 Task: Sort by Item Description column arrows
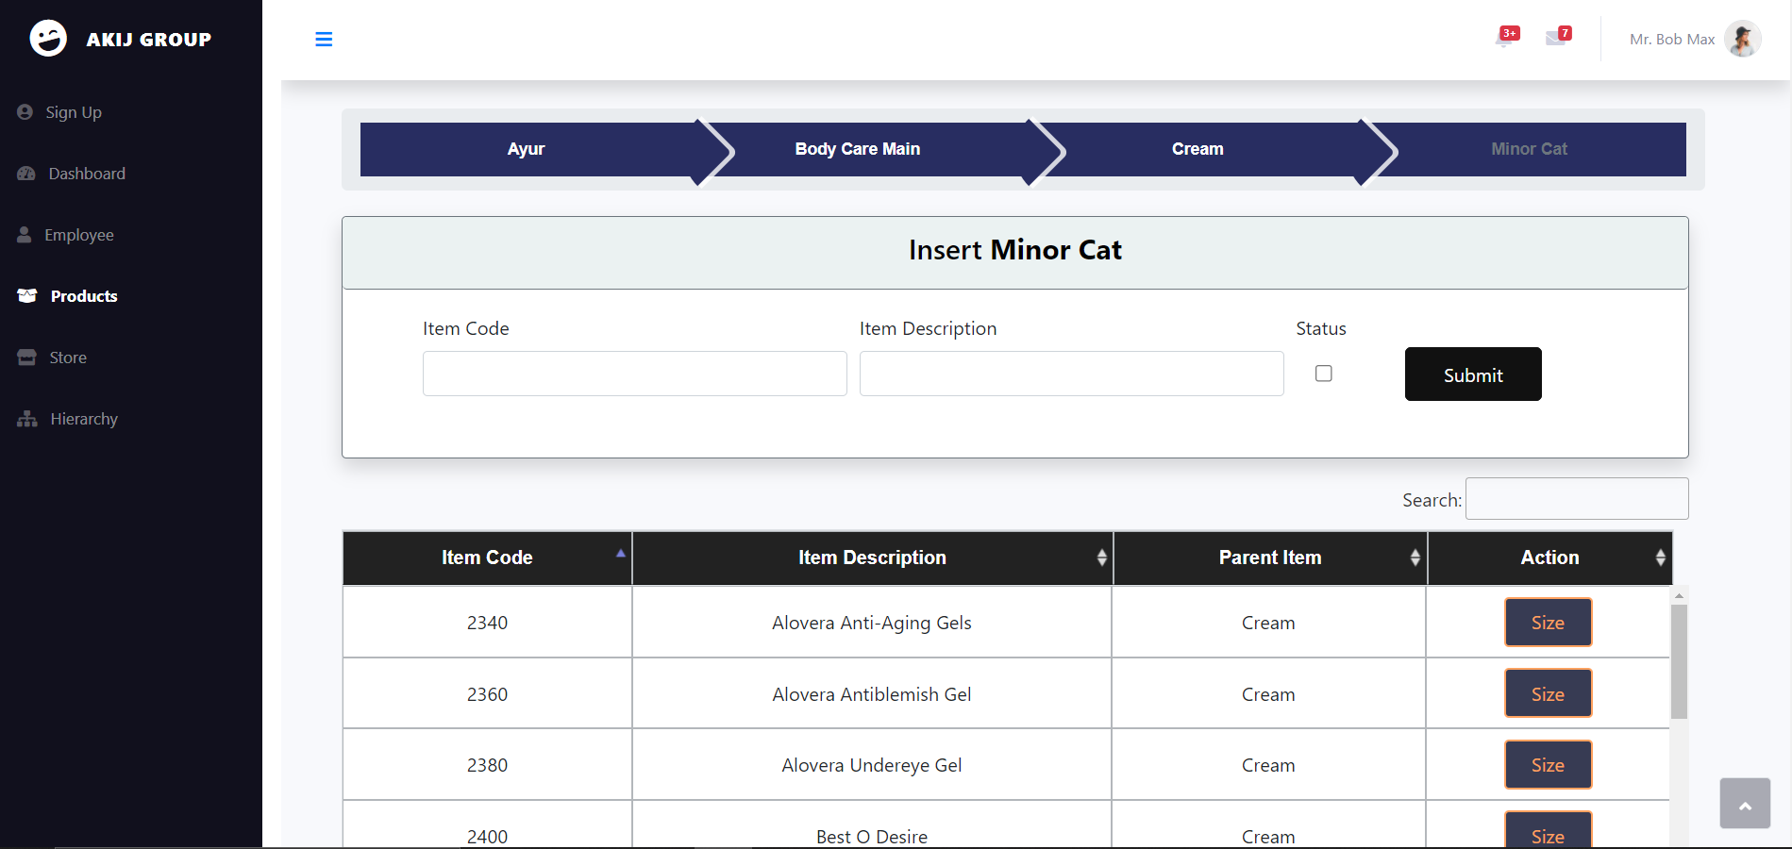pos(1101,558)
